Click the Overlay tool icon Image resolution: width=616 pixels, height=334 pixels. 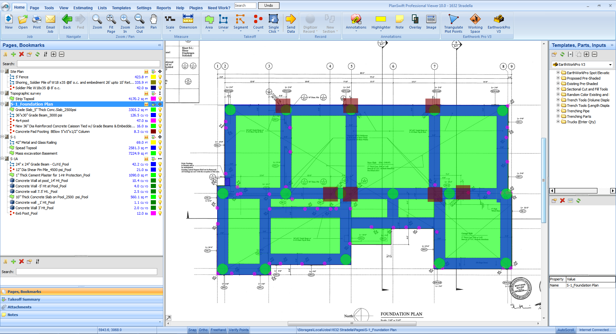click(x=415, y=22)
